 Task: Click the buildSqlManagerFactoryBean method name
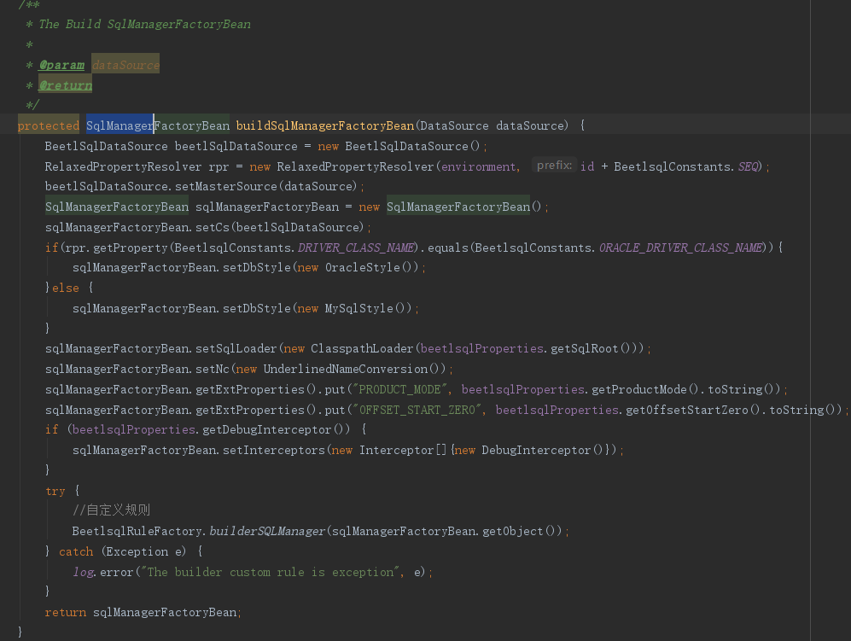click(325, 126)
